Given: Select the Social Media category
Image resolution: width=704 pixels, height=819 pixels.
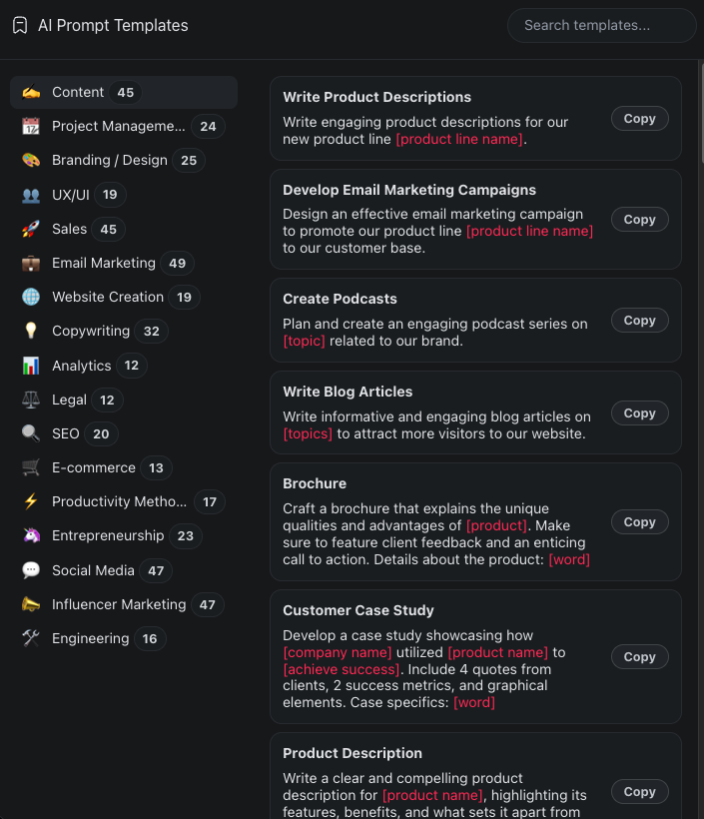Looking at the screenshot, I should (93, 570).
